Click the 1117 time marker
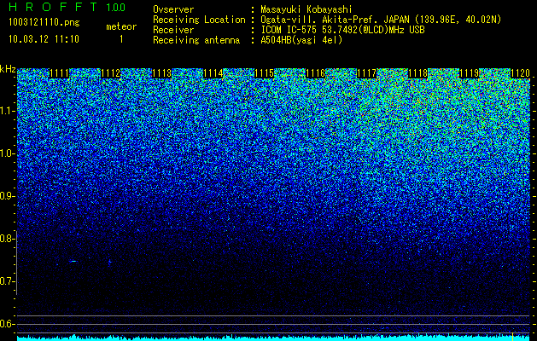537x341 pixels. point(366,73)
